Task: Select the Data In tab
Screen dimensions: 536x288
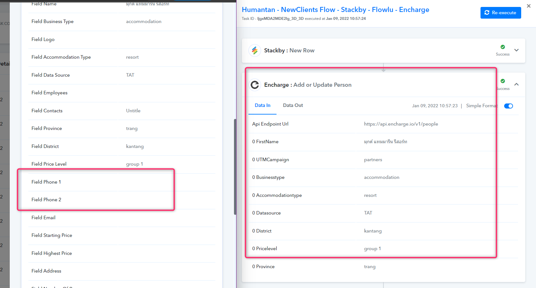Action: (263, 105)
